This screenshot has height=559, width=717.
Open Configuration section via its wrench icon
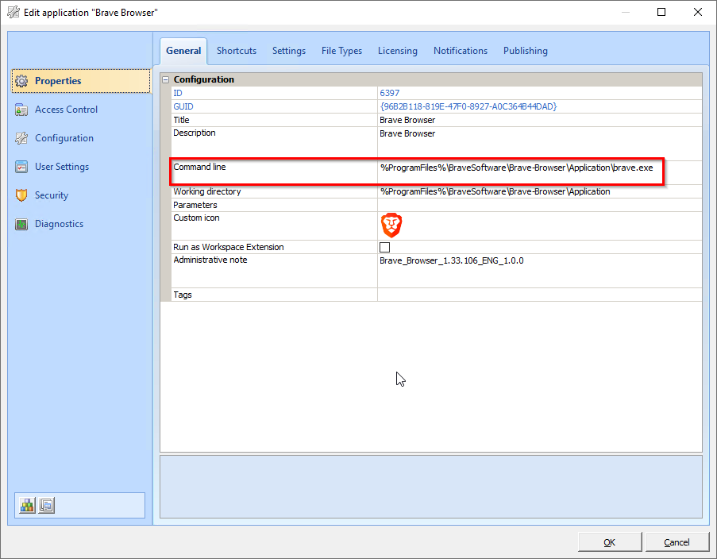(21, 138)
